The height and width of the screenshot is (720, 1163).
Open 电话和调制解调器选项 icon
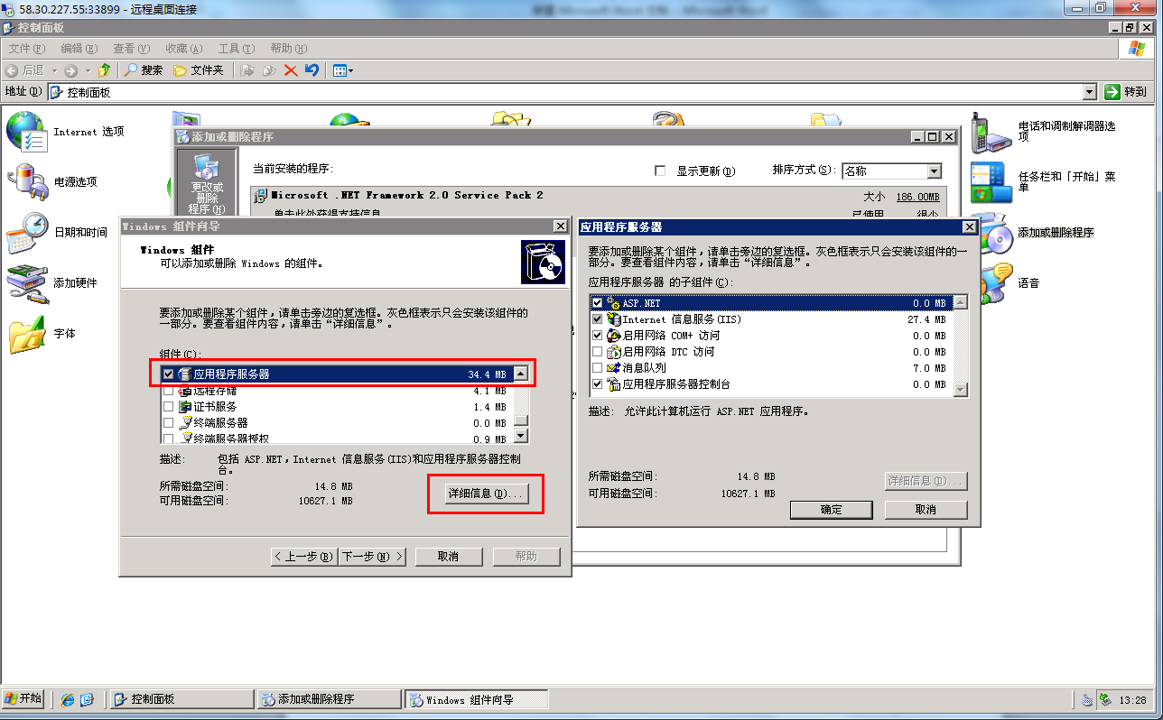coord(990,132)
